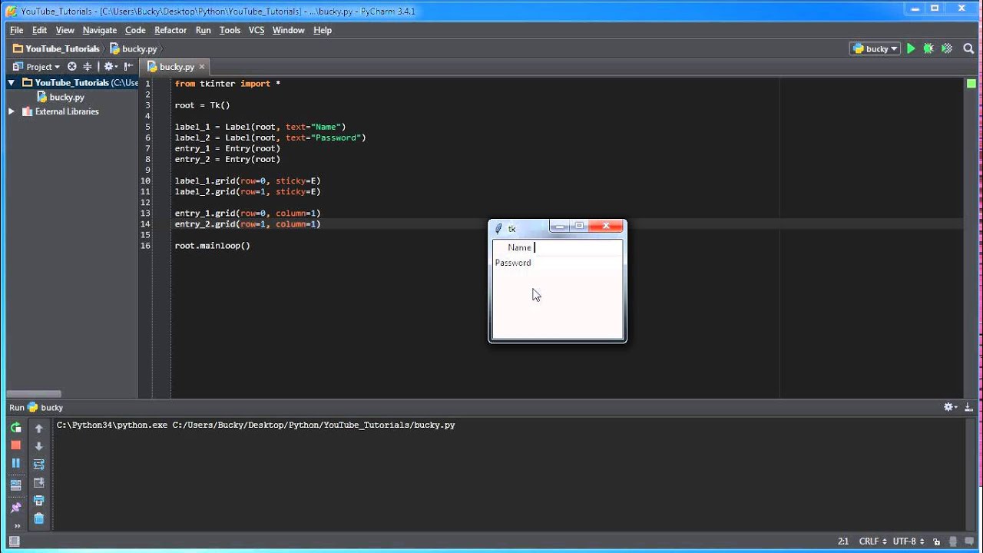Click the Scroll from Source target icon
This screenshot has width=983, height=553.
click(x=71, y=67)
